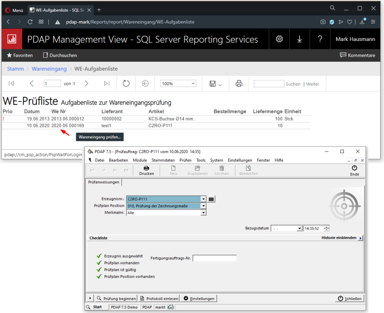Open Stammdaten menu in PDAP

click(x=163, y=160)
